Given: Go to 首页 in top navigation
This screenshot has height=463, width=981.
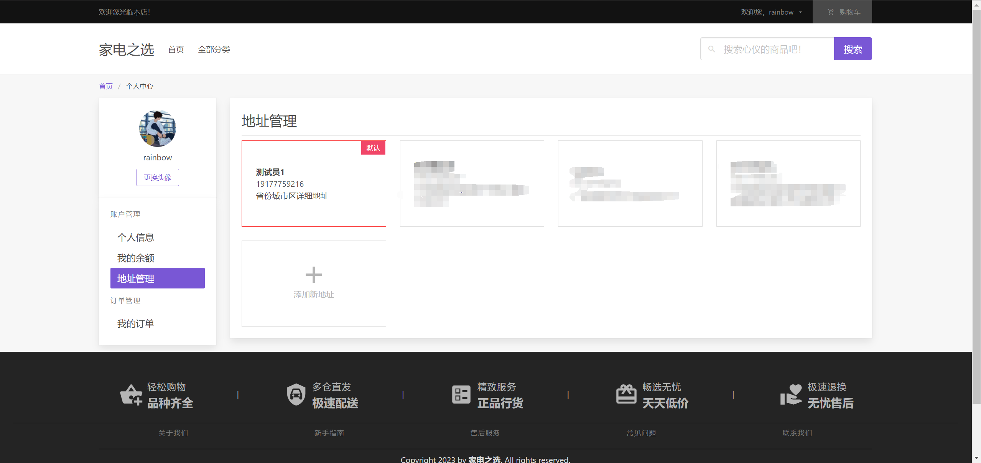Looking at the screenshot, I should point(176,49).
